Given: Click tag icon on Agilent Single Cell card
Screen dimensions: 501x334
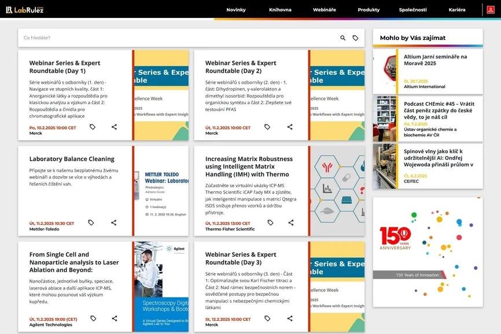Looking at the screenshot, I should point(93,318).
